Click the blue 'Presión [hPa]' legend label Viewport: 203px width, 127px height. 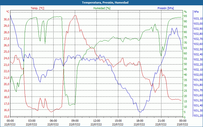(166, 8)
